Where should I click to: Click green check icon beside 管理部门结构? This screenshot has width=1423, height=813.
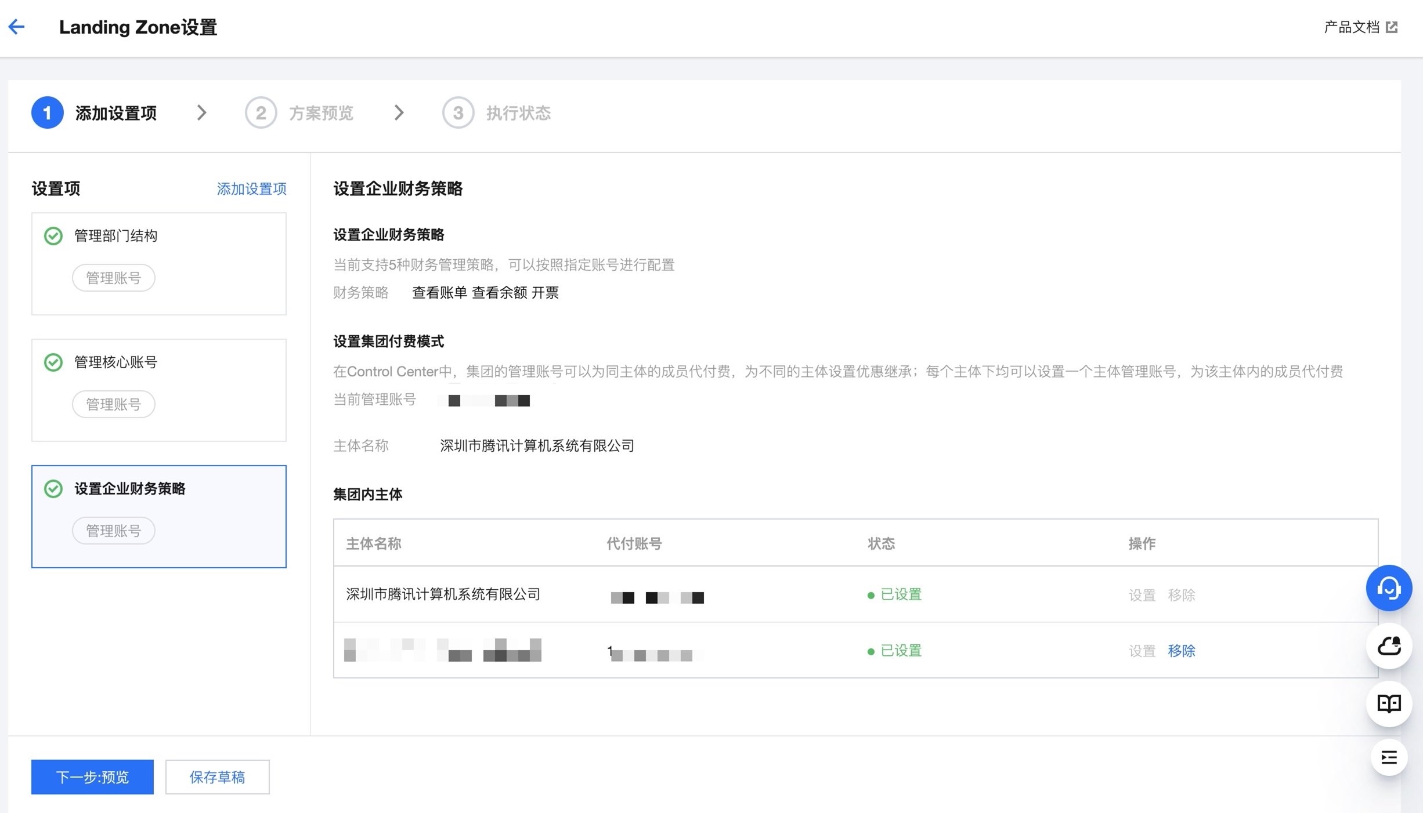[53, 236]
